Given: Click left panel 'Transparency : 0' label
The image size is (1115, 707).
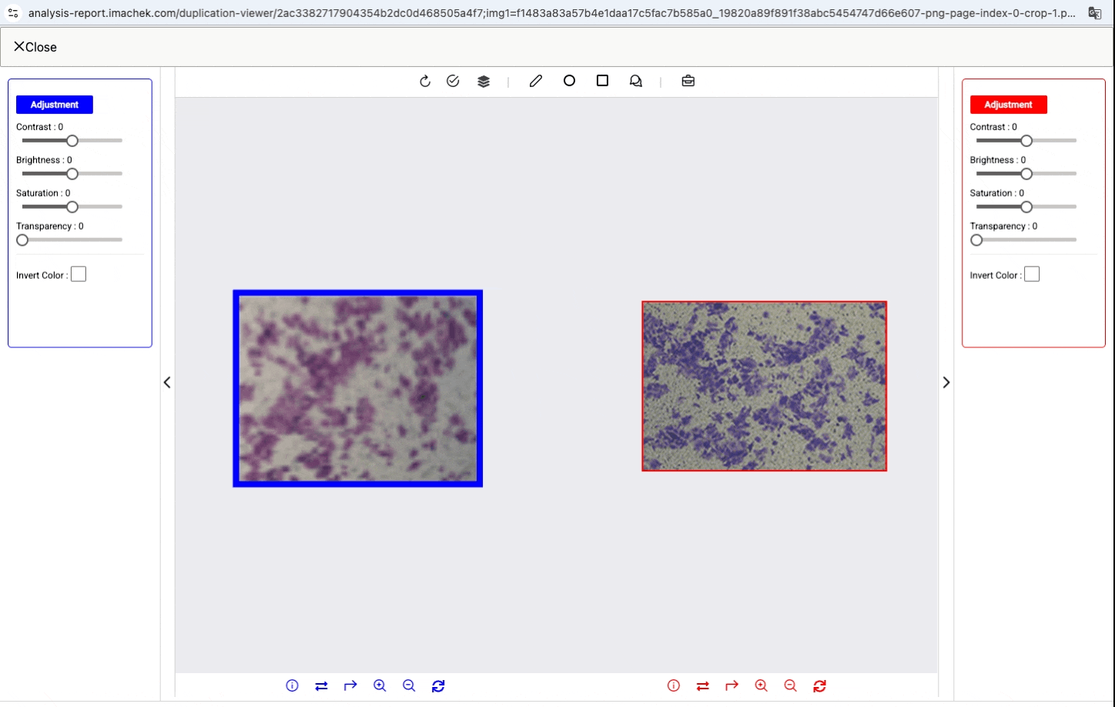Looking at the screenshot, I should pos(50,226).
